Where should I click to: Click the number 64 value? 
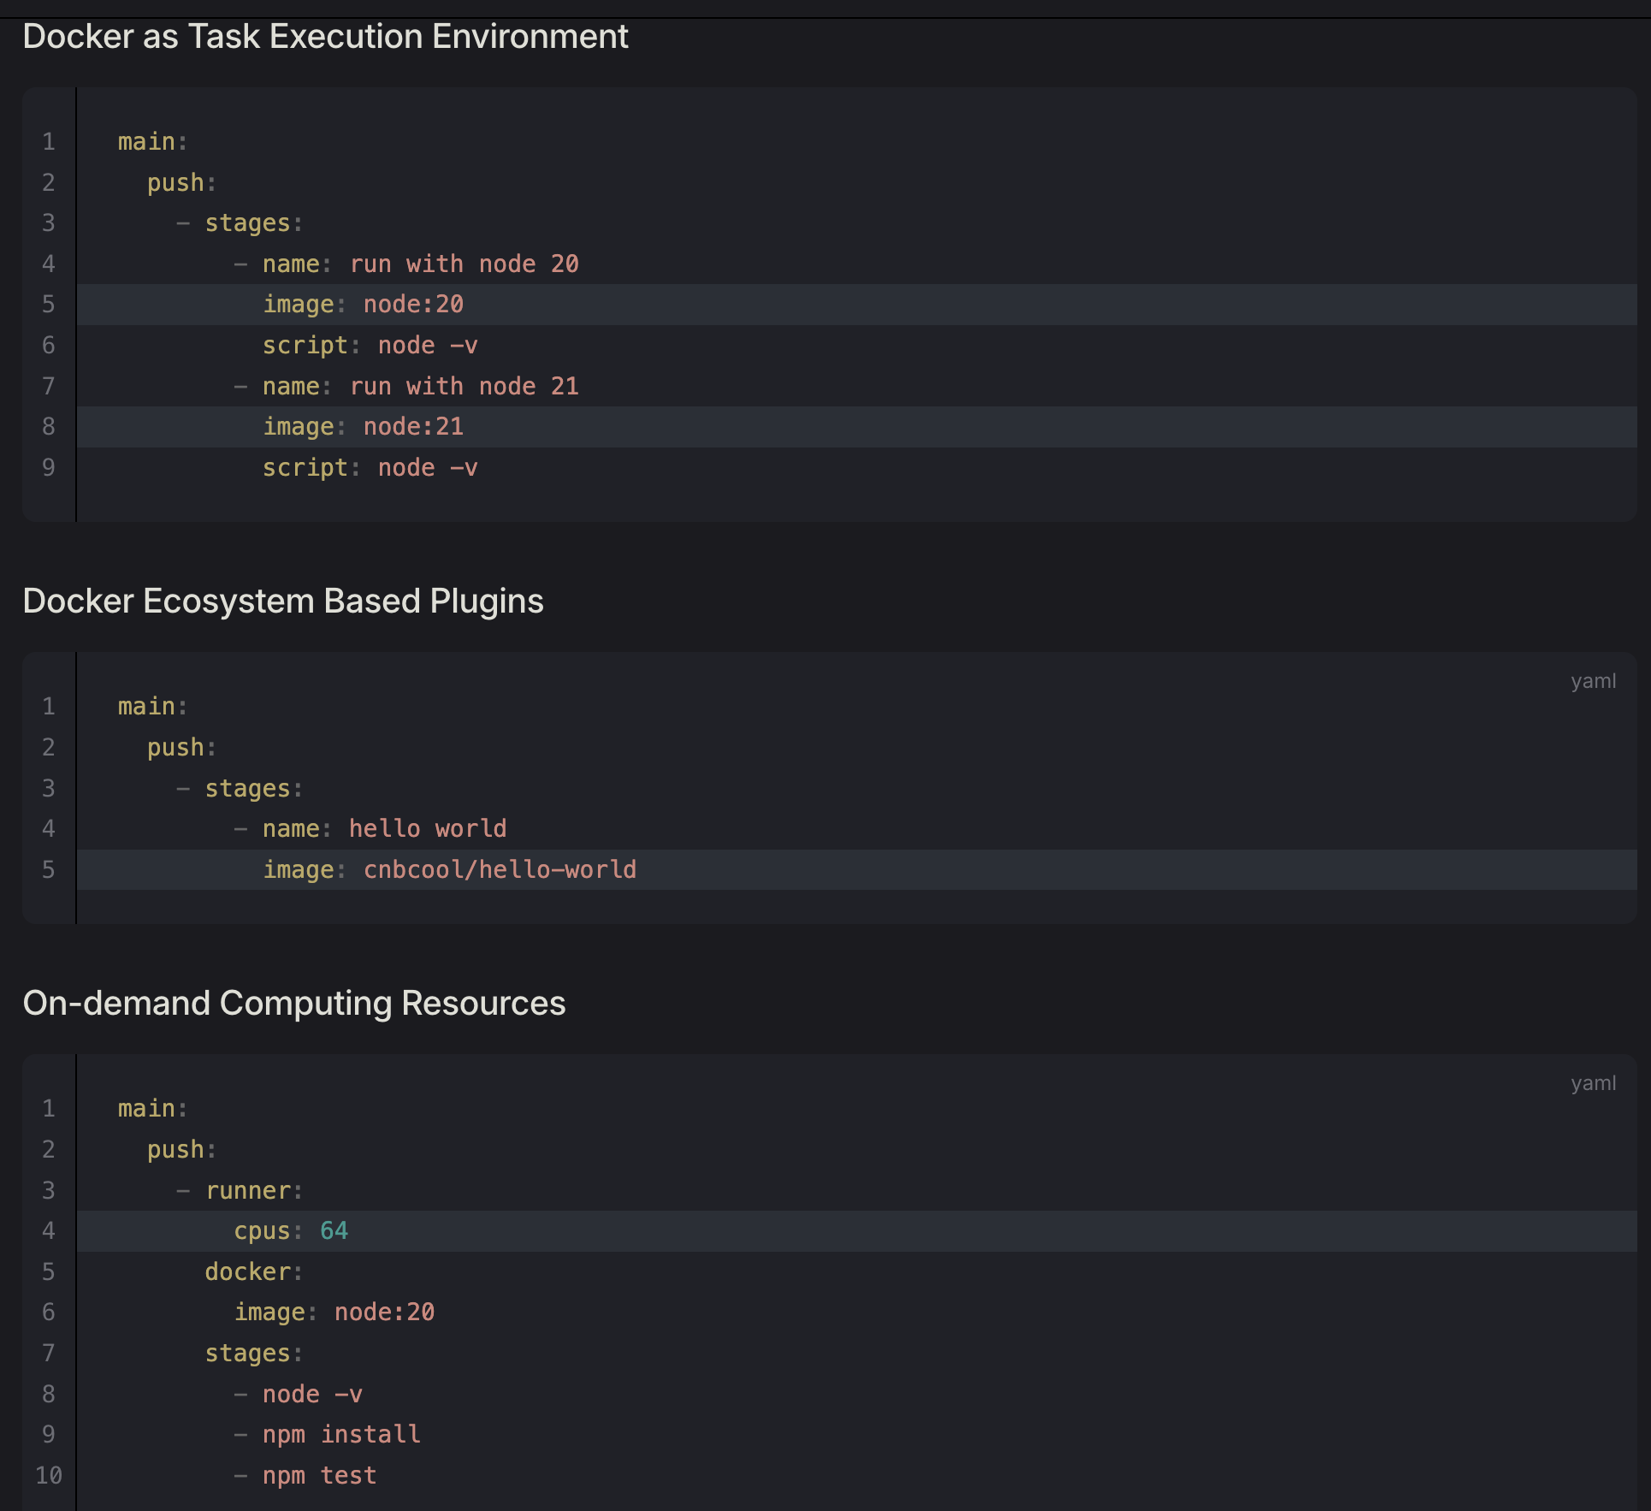point(334,1231)
